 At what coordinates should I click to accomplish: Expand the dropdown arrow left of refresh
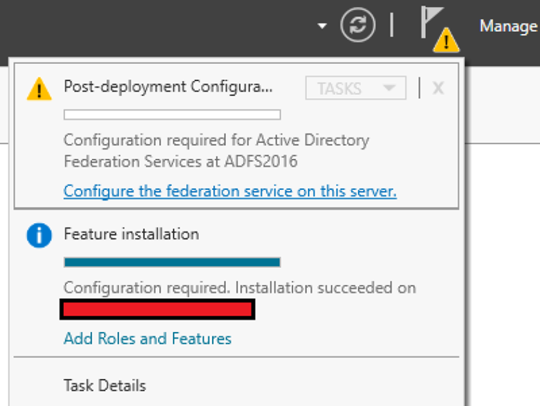(x=322, y=25)
